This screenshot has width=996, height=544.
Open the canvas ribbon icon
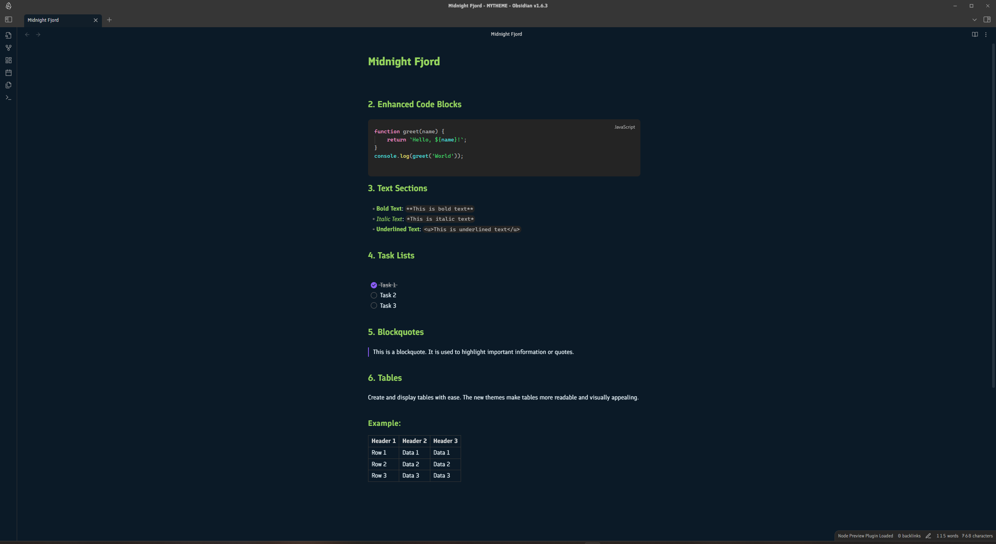9,60
